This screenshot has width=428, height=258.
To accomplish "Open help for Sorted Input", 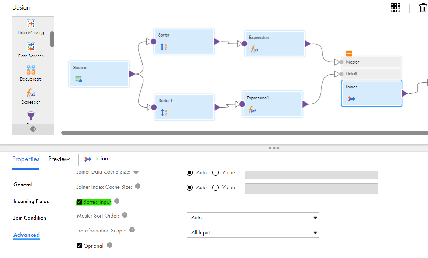I will pos(117,201).
